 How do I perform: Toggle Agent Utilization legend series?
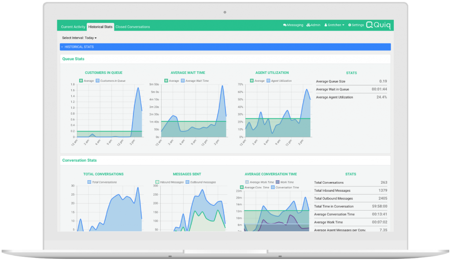click(279, 80)
